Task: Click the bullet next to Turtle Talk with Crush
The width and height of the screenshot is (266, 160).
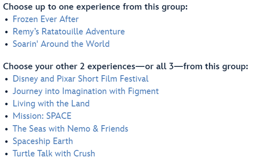Action: pyautogui.click(x=6, y=154)
